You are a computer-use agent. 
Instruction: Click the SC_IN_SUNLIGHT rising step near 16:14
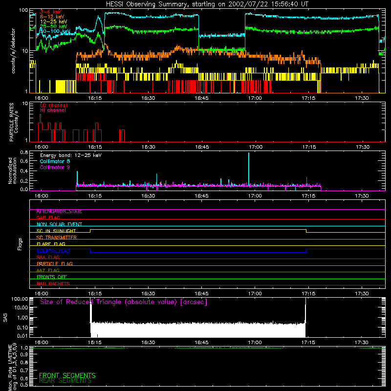pyautogui.click(x=90, y=231)
